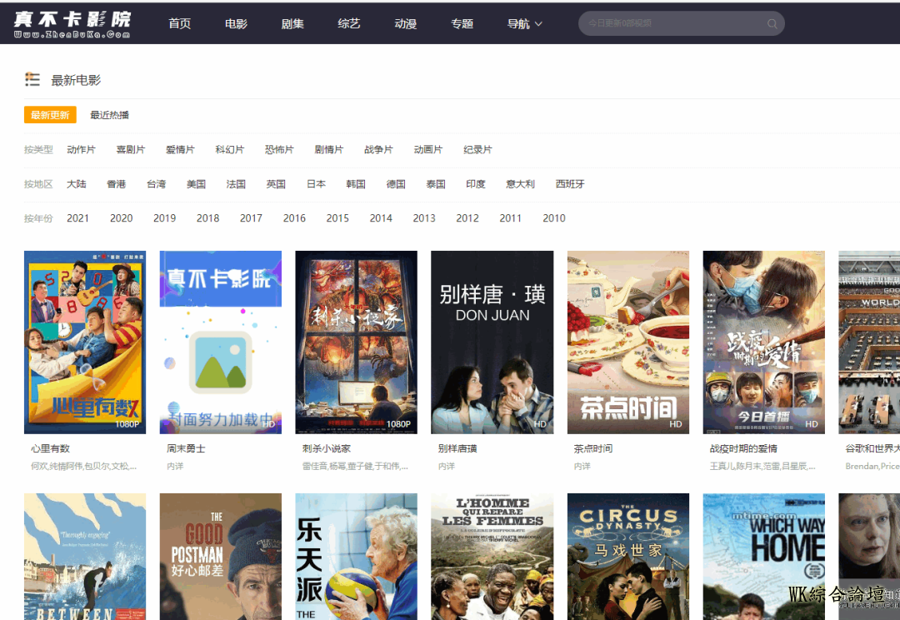Image resolution: width=900 pixels, height=620 pixels.
Task: Filter by genre 喜剧片
Action: tap(130, 149)
